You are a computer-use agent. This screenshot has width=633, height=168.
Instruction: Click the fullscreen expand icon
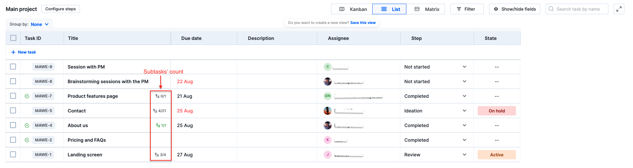click(619, 9)
